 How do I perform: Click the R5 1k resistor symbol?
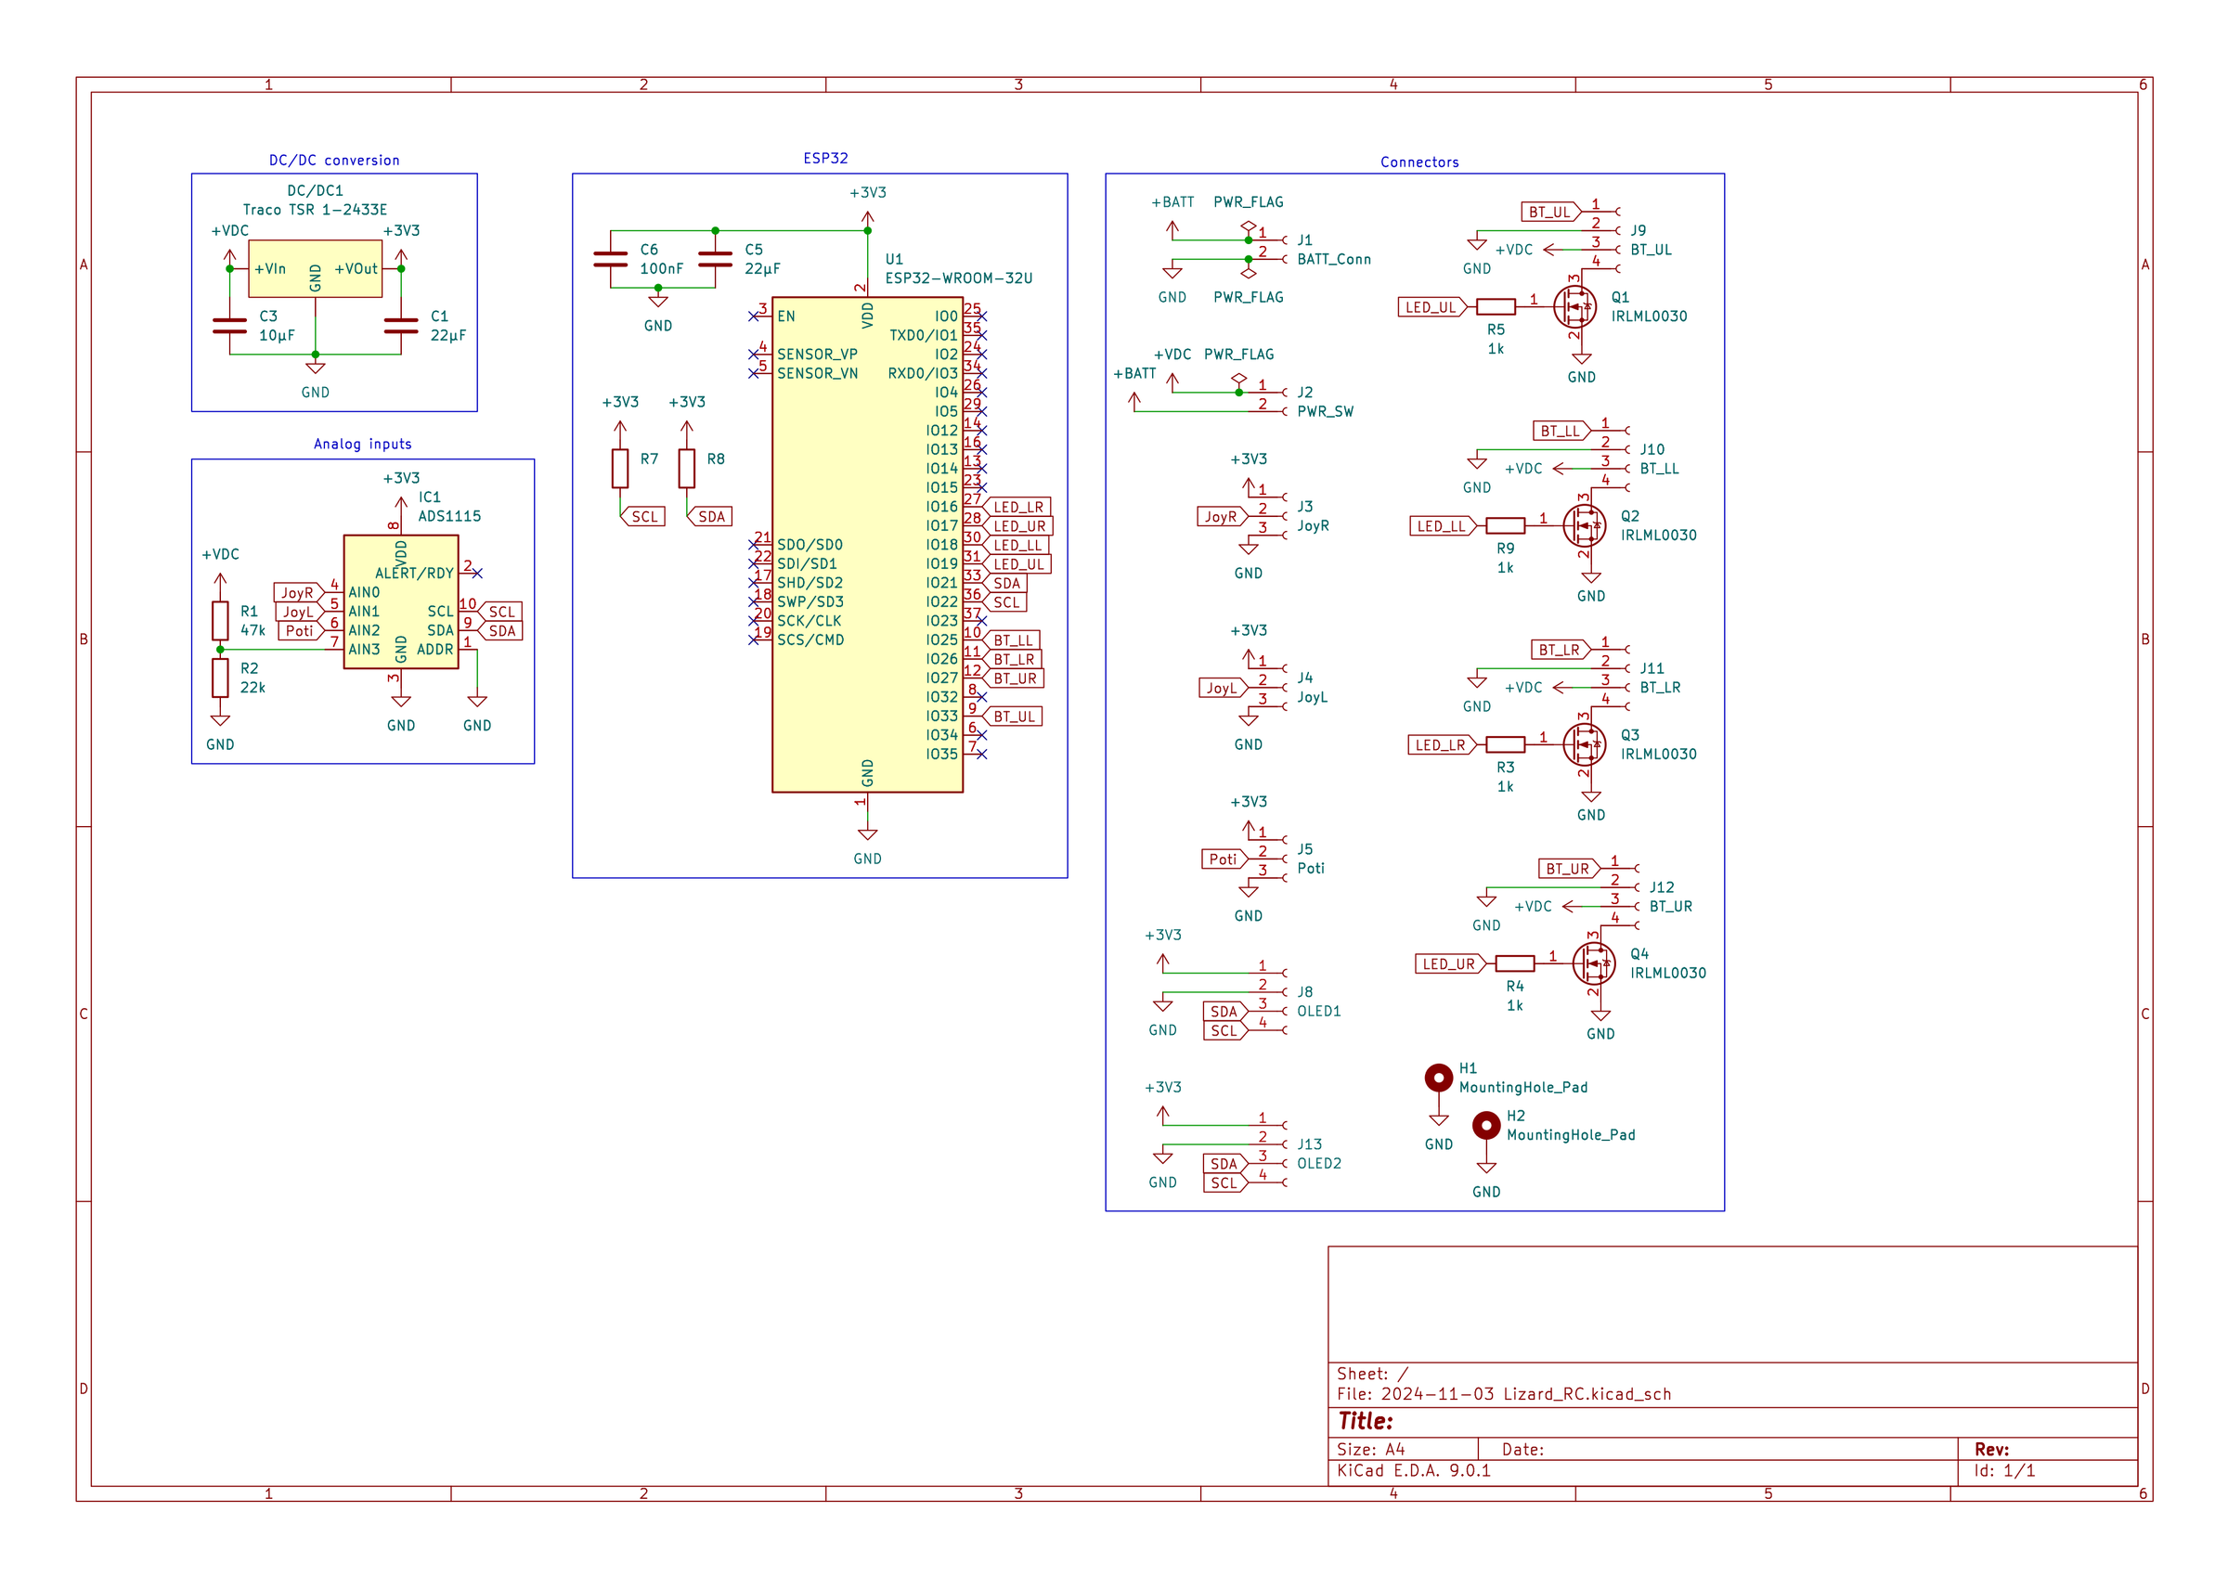[x=1496, y=306]
